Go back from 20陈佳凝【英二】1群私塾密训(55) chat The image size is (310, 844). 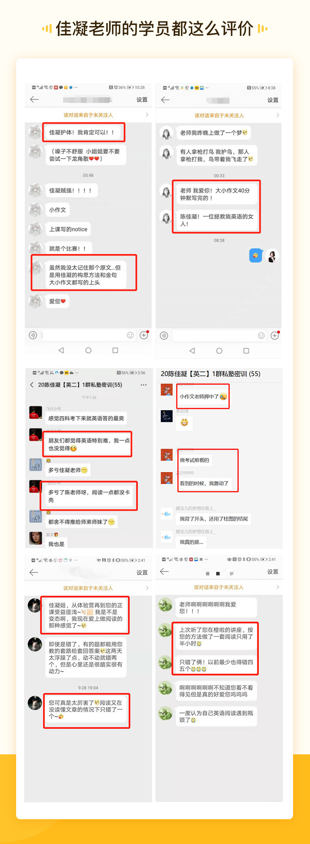coord(32,385)
